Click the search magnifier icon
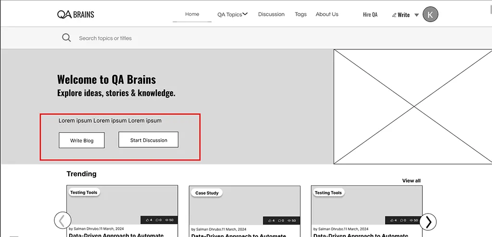The image size is (492, 237). click(x=66, y=38)
